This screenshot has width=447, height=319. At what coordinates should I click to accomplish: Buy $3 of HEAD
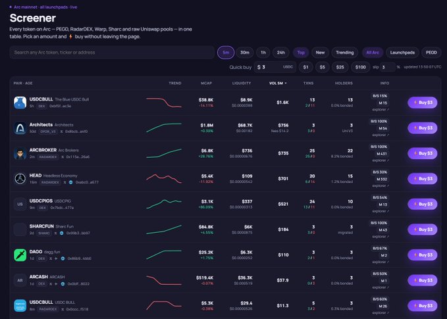(422, 179)
